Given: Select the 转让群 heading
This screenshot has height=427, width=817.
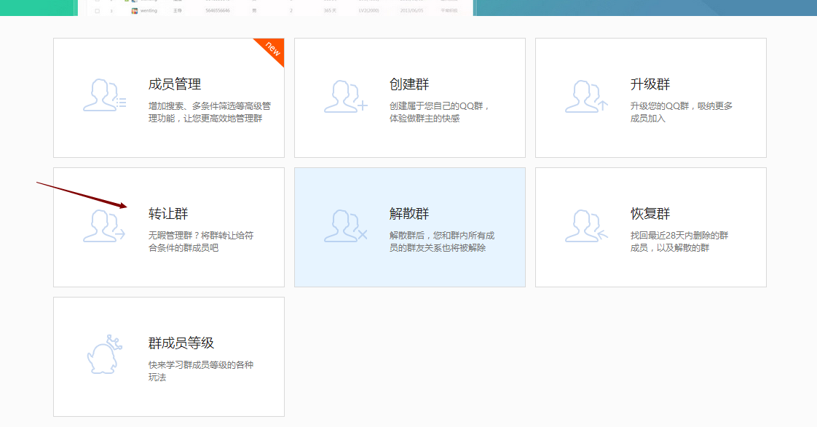Looking at the screenshot, I should pos(168,214).
